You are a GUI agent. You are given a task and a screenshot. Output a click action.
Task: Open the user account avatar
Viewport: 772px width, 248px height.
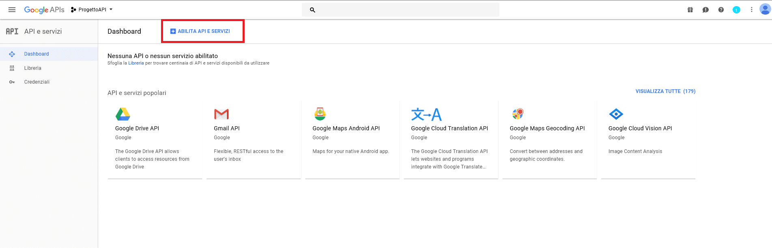click(x=765, y=9)
